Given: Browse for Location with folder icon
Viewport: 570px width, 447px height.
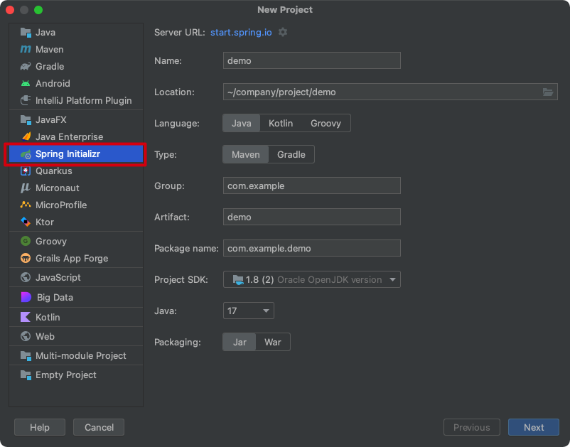Looking at the screenshot, I should coord(548,92).
